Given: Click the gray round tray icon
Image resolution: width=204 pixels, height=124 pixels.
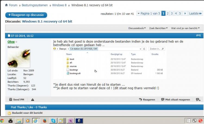Looking at the screenshot, I should click(x=194, y=121).
